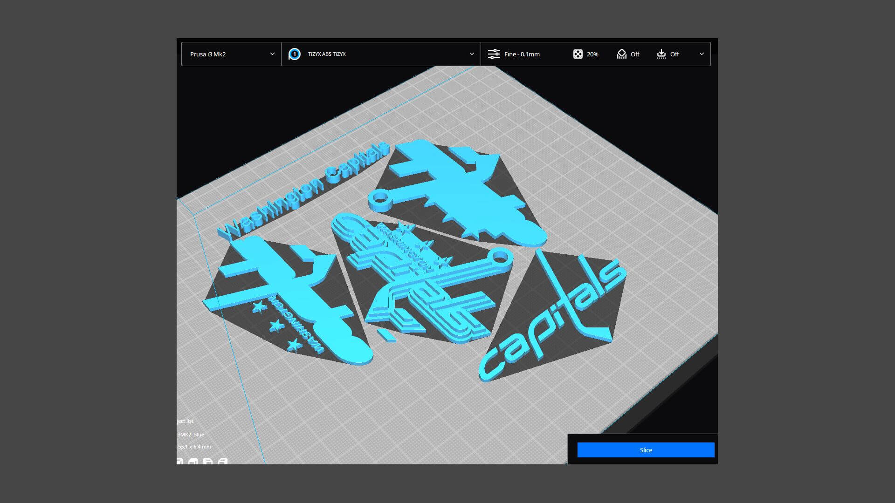Image resolution: width=895 pixels, height=503 pixels.
Task: Open the TiZYX ABS material selection
Action: [327, 54]
